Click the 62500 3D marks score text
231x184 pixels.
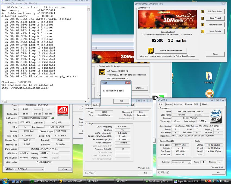(x=169, y=41)
